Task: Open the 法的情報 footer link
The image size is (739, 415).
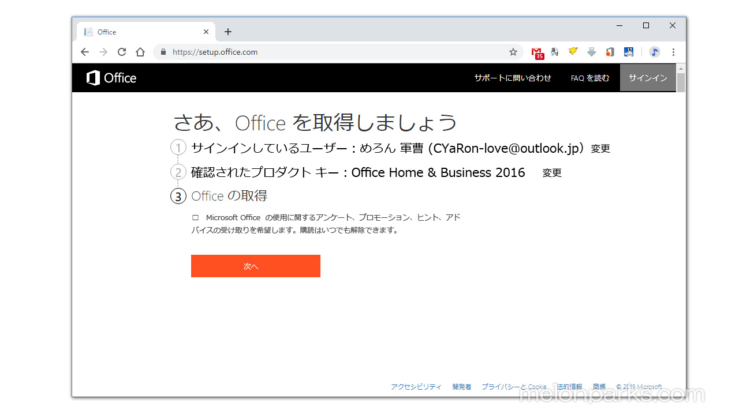Action: pos(569,387)
